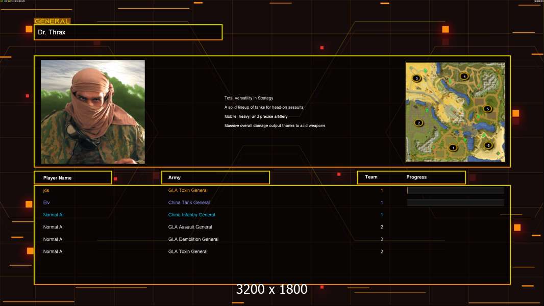Click Normal AI name beside GLA Assault General

tap(53, 227)
